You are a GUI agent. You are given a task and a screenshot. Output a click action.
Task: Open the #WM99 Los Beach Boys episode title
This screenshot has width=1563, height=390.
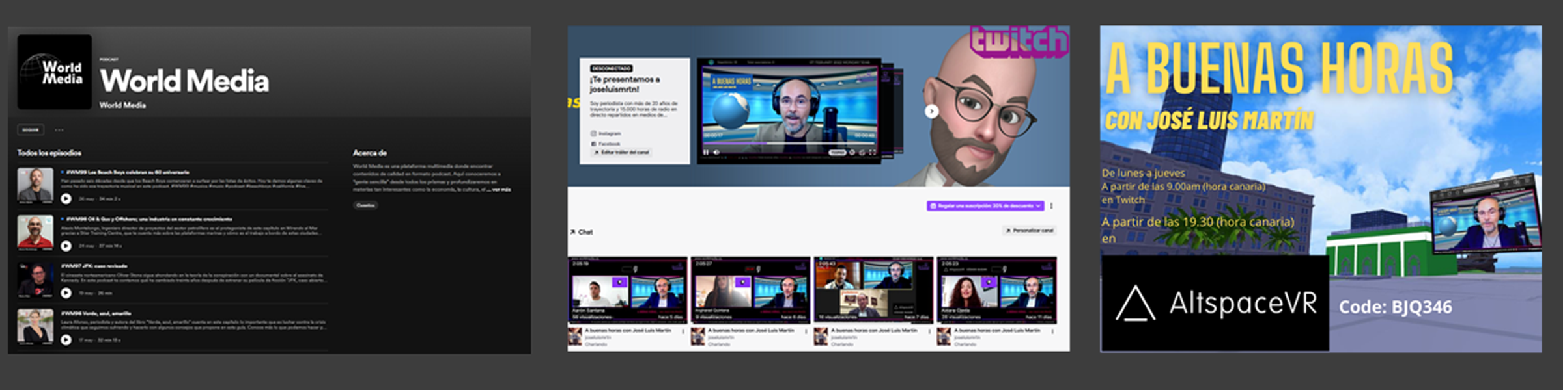(x=128, y=172)
